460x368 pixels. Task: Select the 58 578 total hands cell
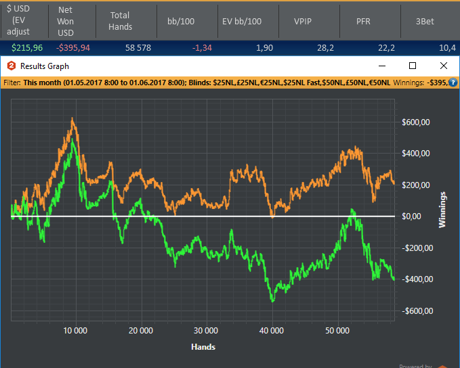pos(138,48)
